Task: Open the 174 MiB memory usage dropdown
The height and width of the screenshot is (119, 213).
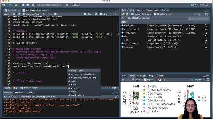Action: tap(160, 14)
